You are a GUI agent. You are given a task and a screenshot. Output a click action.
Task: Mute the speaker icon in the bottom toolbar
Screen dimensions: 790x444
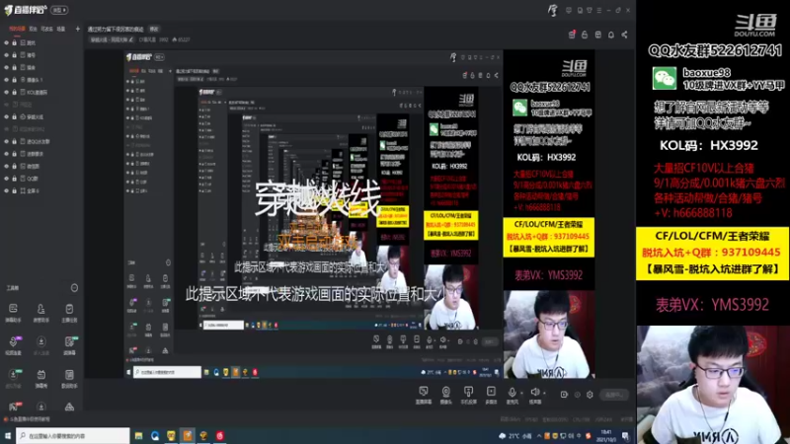pyautogui.click(x=534, y=392)
